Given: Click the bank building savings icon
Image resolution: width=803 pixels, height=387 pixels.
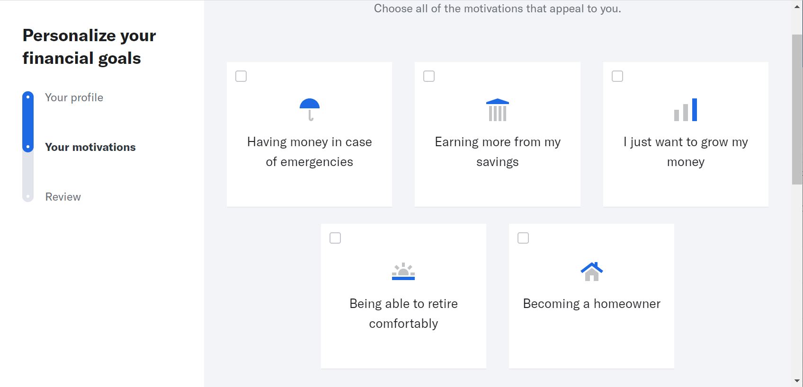Looking at the screenshot, I should [497, 110].
